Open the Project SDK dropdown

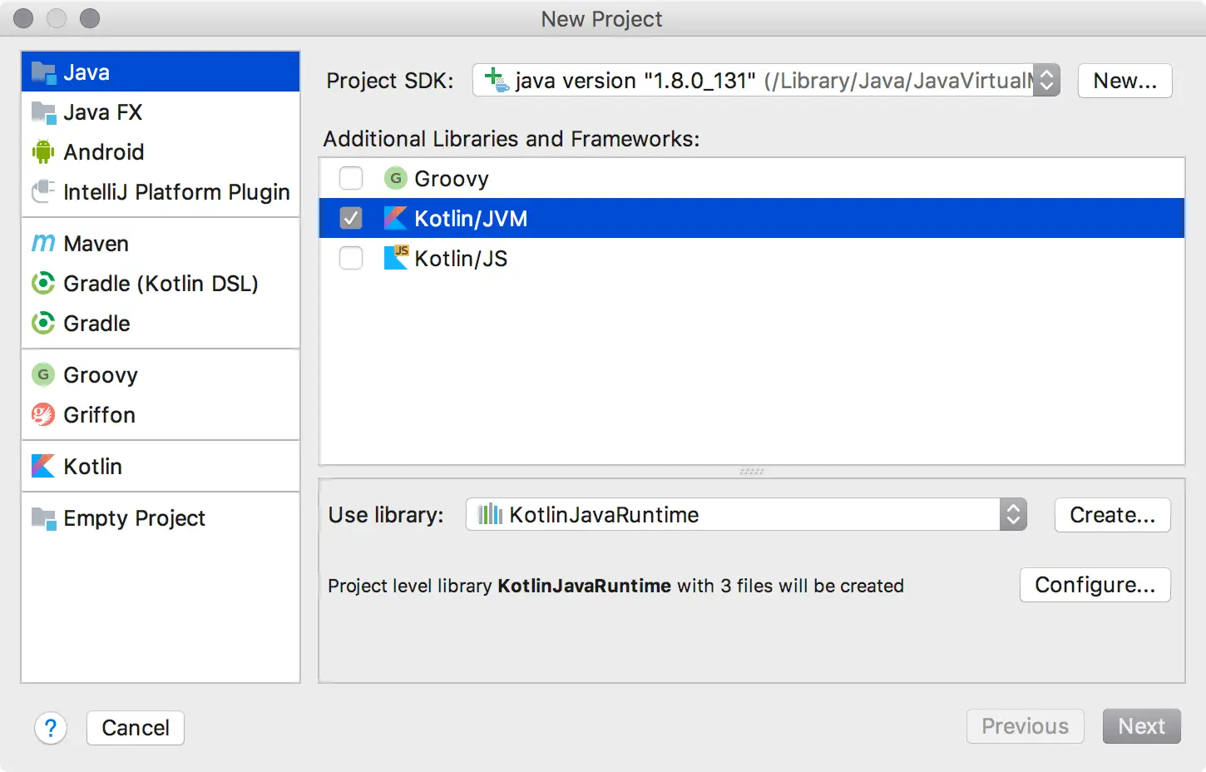pos(1046,81)
